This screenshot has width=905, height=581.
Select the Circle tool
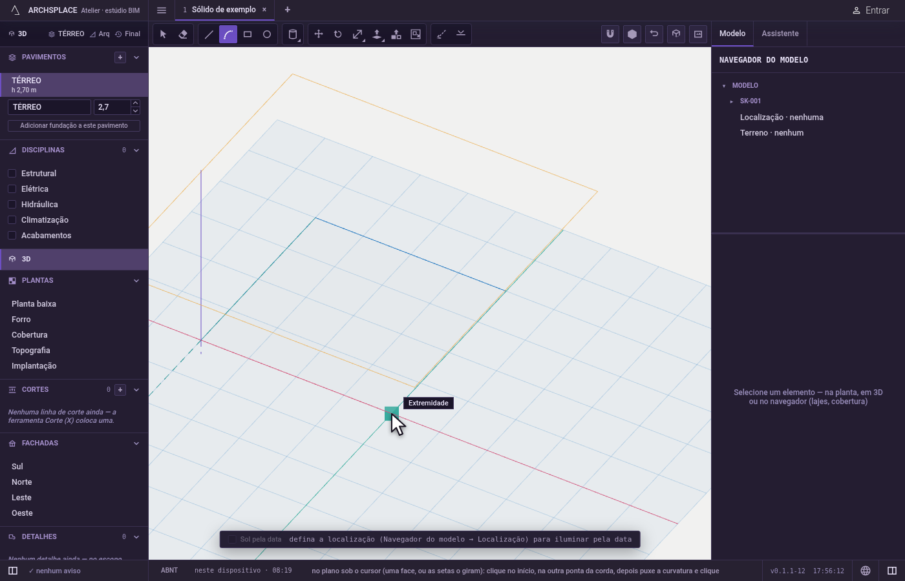[x=267, y=34]
